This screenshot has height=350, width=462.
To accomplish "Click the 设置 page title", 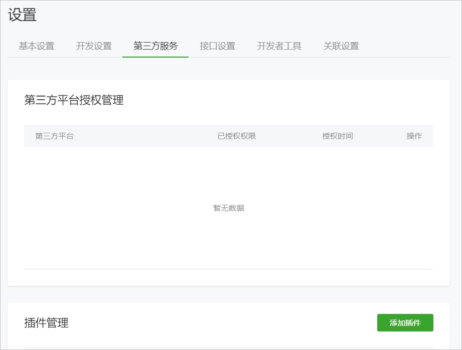I will coord(22,15).
